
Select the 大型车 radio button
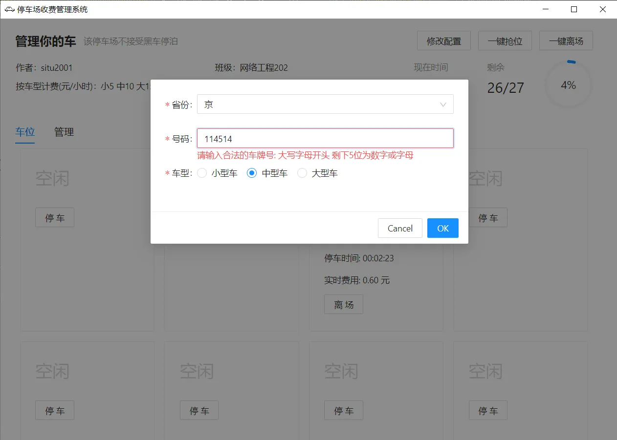coord(302,173)
